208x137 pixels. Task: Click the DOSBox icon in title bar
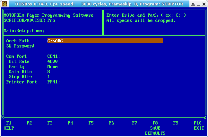pos(4,4)
